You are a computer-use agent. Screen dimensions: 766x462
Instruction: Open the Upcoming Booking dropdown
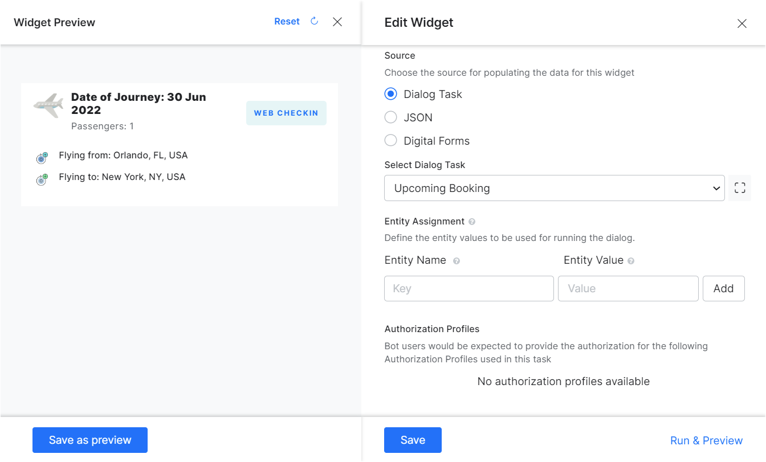tap(554, 188)
